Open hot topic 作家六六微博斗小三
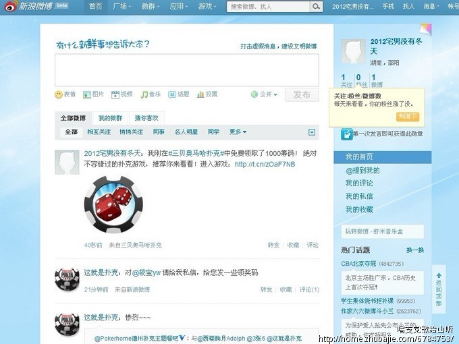The image size is (459, 344). coord(367,311)
